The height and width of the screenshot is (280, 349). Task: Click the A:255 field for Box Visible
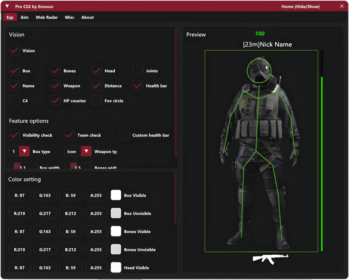click(x=96, y=195)
